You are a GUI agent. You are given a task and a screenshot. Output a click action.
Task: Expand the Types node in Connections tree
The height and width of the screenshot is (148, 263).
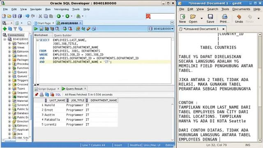click(x=9, y=89)
